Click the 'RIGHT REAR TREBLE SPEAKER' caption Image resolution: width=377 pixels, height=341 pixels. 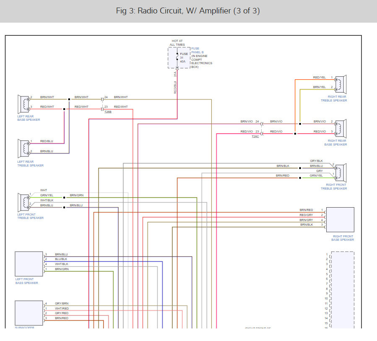click(334, 99)
